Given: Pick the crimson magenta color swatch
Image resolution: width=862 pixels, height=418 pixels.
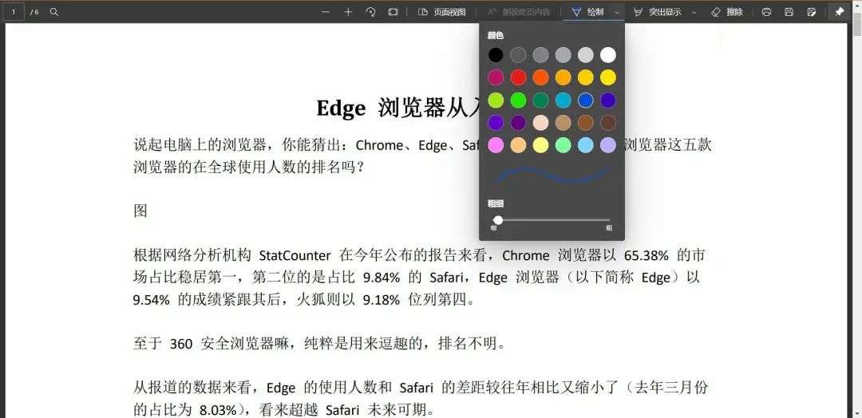Looking at the screenshot, I should (496, 77).
